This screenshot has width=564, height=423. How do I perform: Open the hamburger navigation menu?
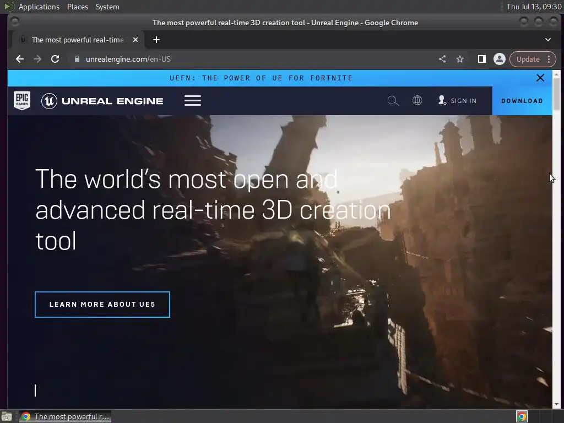click(x=192, y=101)
